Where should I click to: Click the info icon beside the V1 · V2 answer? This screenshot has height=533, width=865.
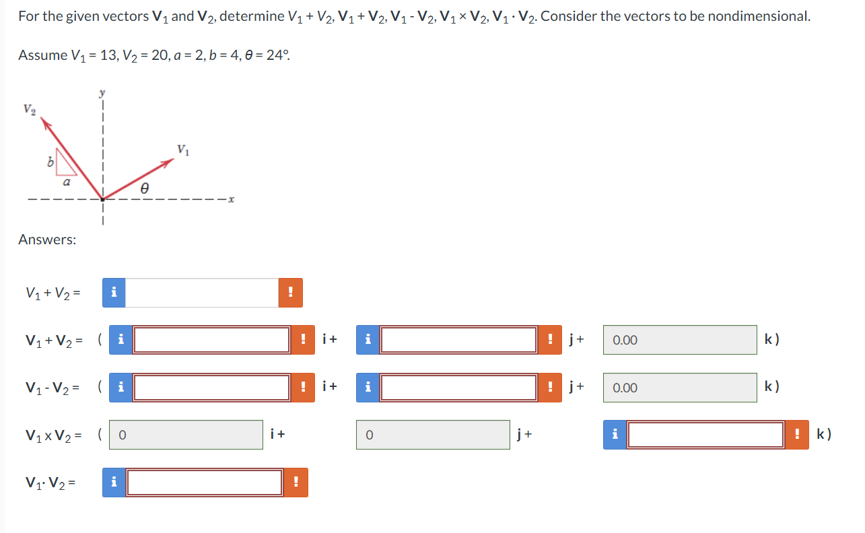113,483
